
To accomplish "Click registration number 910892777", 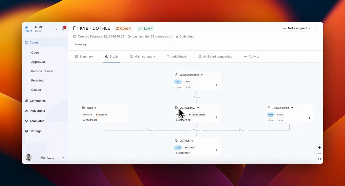I will pyautogui.click(x=183, y=153).
